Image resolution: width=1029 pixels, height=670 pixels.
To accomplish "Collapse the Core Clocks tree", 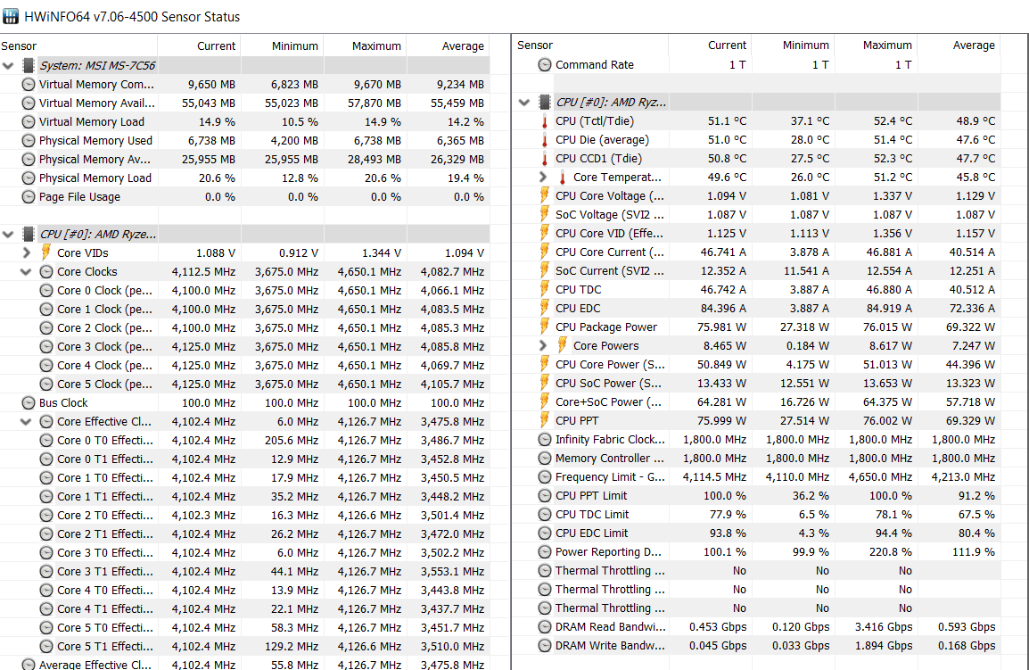I will click(27, 272).
